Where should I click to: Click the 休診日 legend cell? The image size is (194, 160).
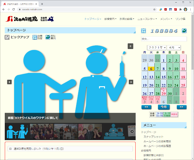point(174,114)
